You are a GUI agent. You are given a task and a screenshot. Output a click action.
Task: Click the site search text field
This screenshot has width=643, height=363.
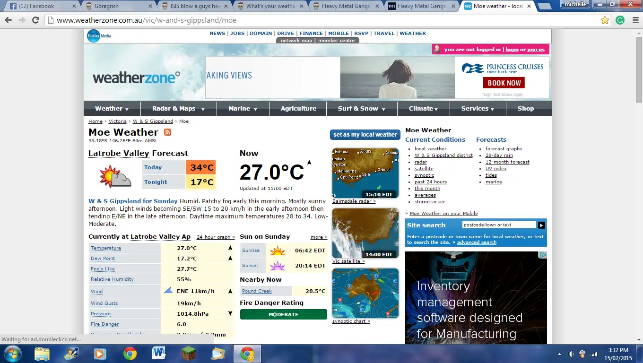(x=499, y=225)
